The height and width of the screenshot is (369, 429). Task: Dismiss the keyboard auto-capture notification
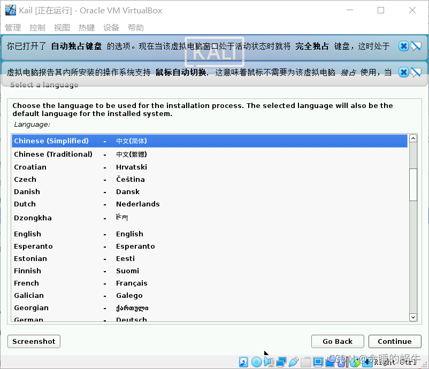click(x=403, y=46)
